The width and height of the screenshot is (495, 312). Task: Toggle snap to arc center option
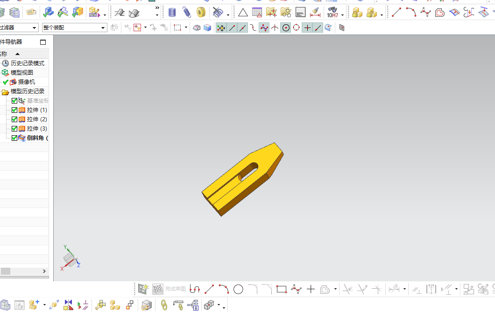286,28
